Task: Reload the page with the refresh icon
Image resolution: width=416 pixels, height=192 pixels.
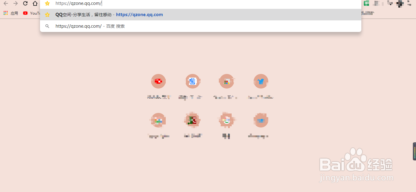Action: coord(25,3)
